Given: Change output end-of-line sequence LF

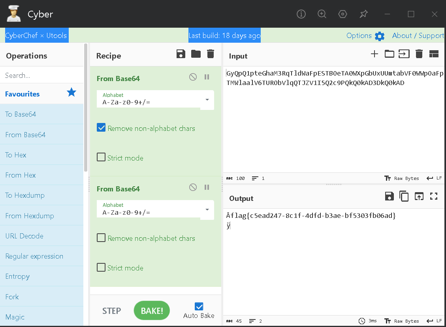Looking at the screenshot, I should (434, 321).
